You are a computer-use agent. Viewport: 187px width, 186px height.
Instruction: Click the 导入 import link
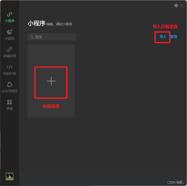tap(163, 37)
